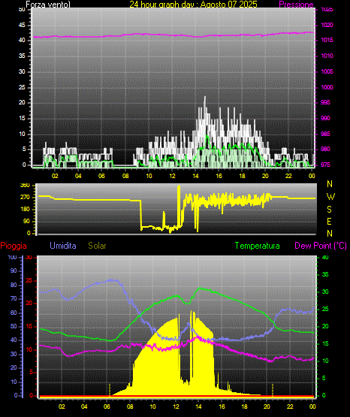
Task: Click the wind gust peak near 15h
Action: 205,98
